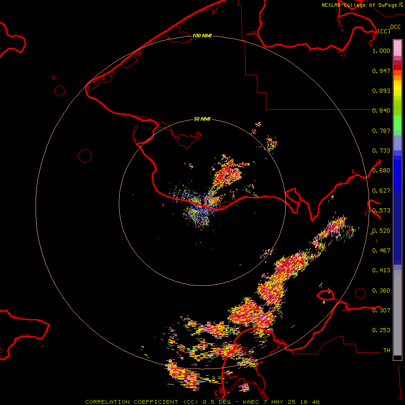Click the 0.253 value on the color scale
405x405 pixels.
381,330
